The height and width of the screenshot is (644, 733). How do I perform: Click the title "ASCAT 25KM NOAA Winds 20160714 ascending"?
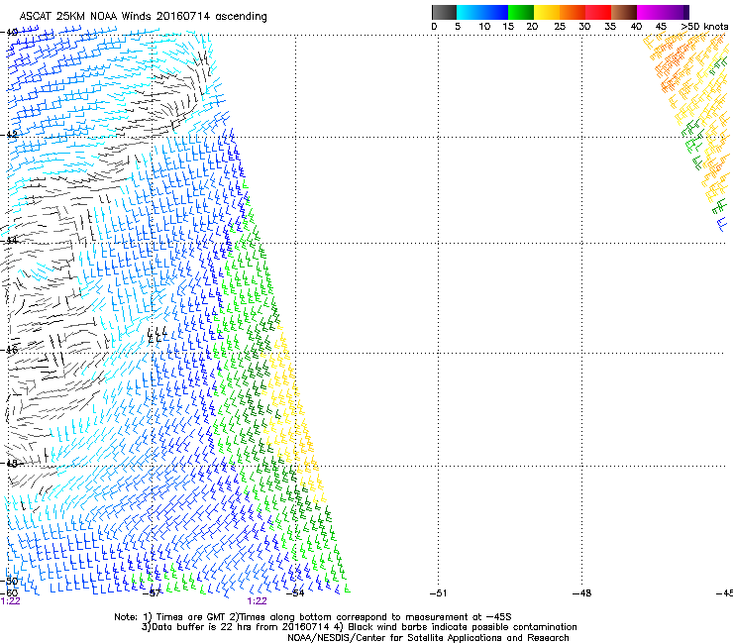(143, 17)
